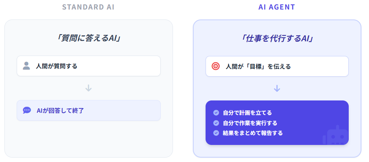Image resolution: width=369 pixels, height=162 pixels.
Task: Click checkmark next to 自分で計画を立てる
Action: pos(216,113)
